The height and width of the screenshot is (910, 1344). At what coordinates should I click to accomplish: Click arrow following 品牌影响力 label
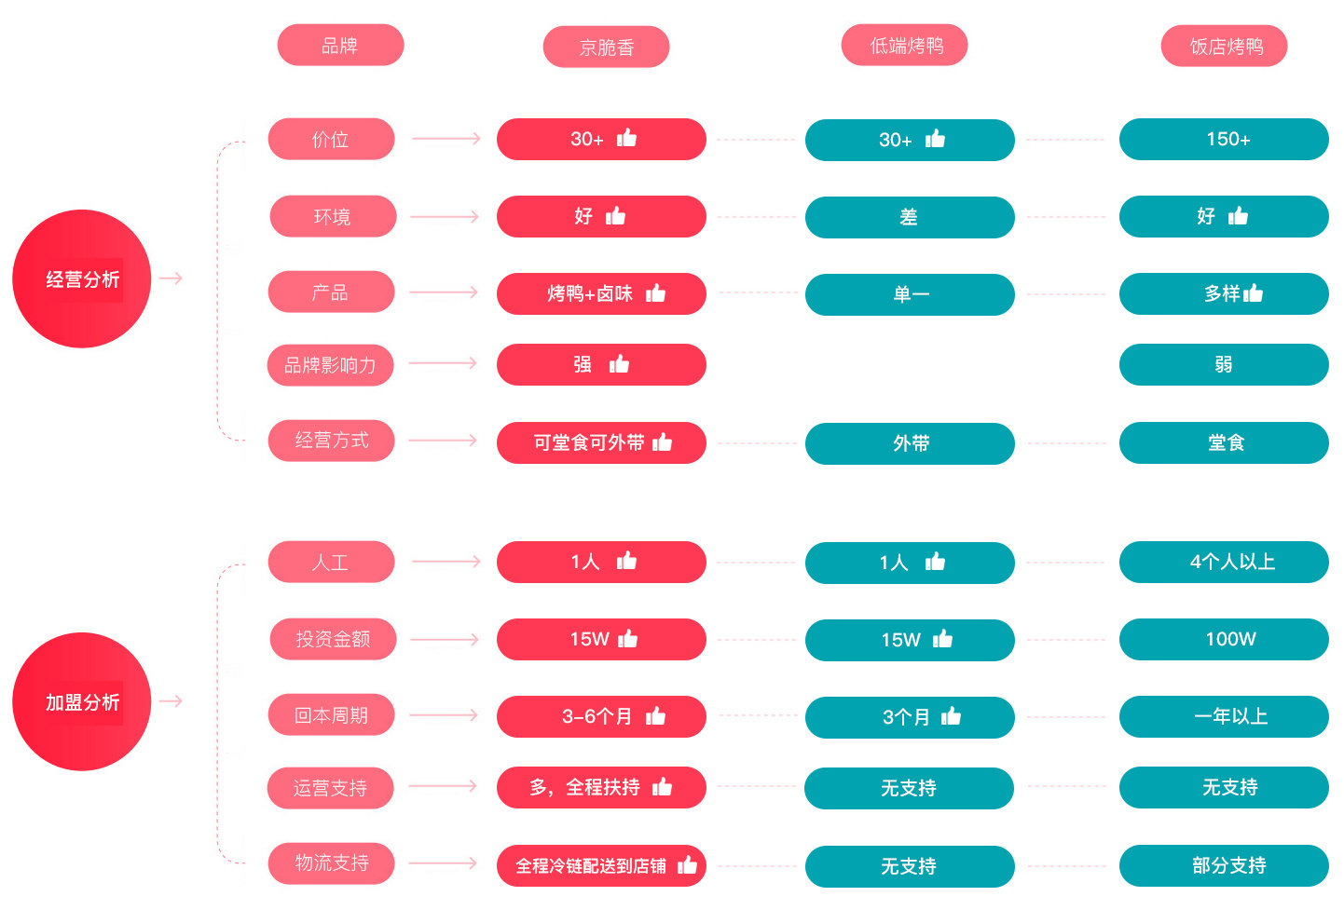(443, 363)
